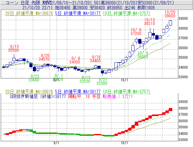Click the volume value 出246
The image size is (193, 147).
(x=130, y=8)
